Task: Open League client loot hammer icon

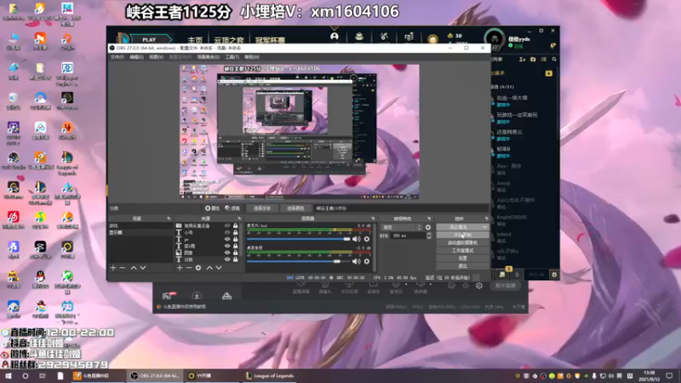Action: click(384, 37)
